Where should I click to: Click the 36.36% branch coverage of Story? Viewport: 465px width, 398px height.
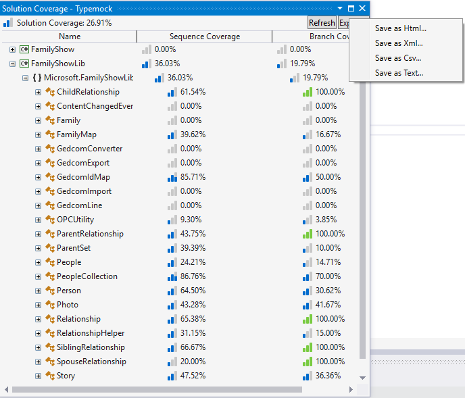pos(328,376)
